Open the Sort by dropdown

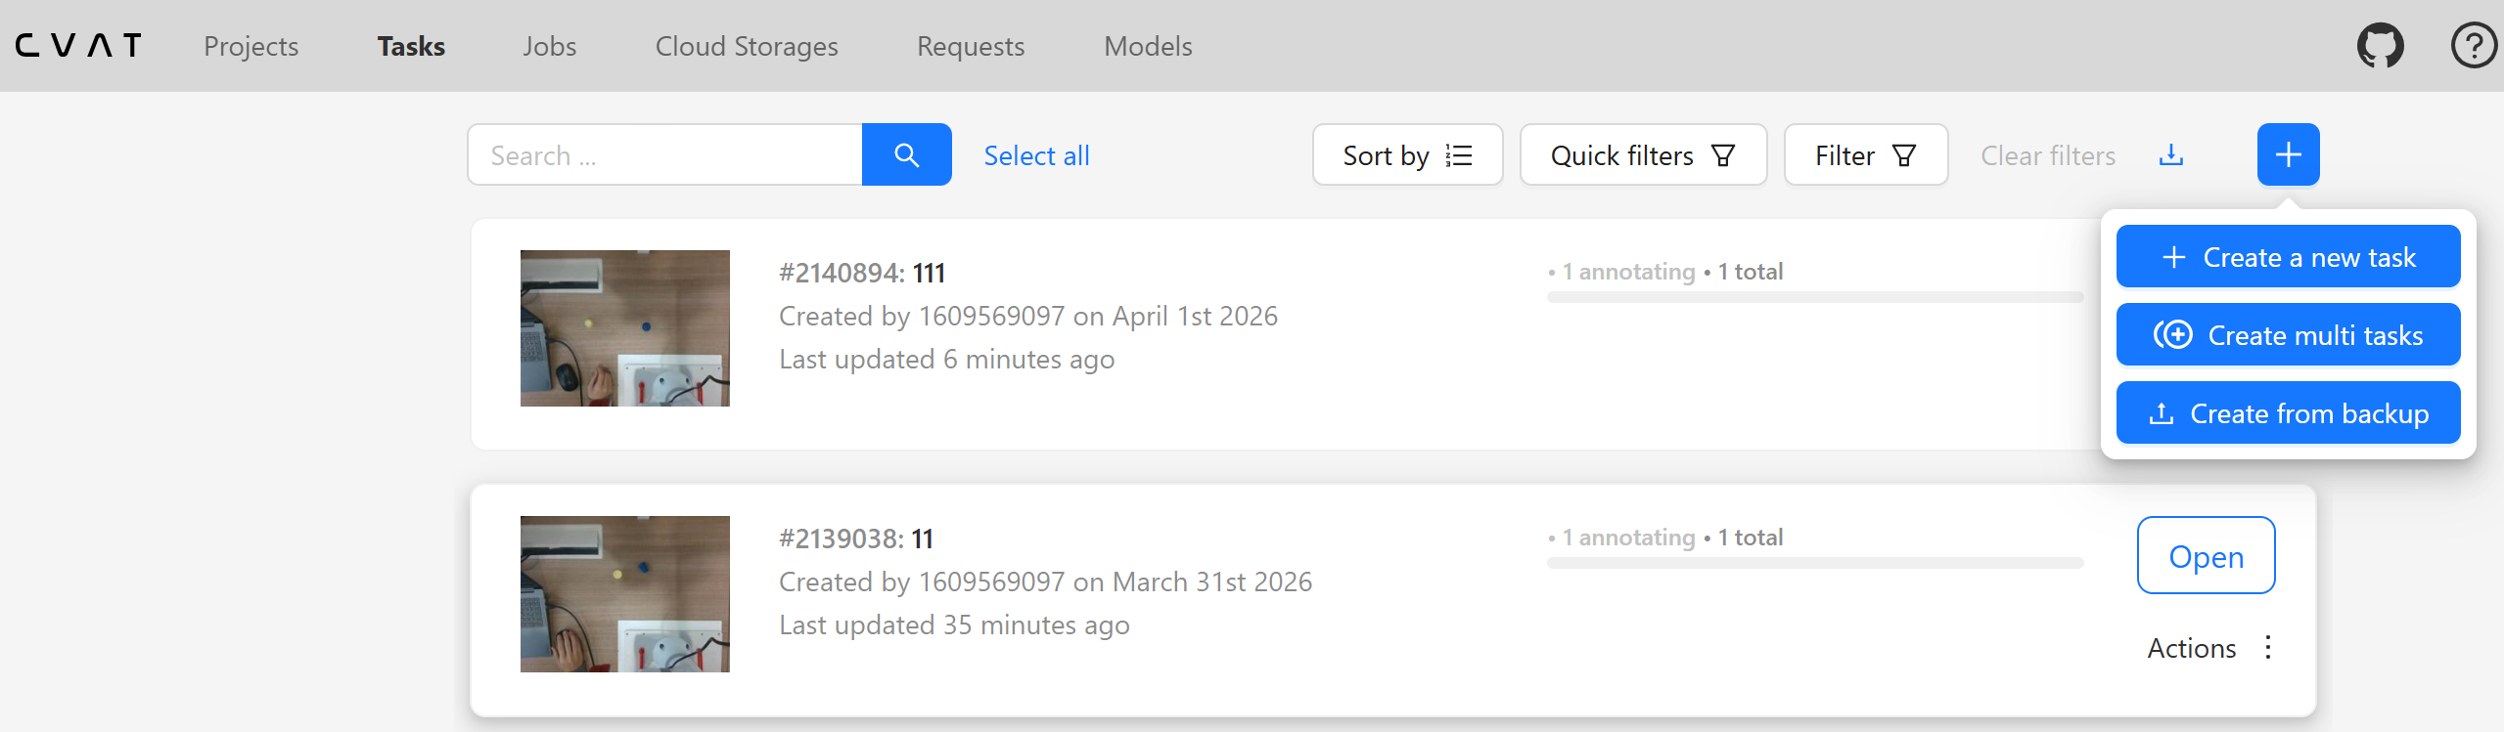point(1407,154)
